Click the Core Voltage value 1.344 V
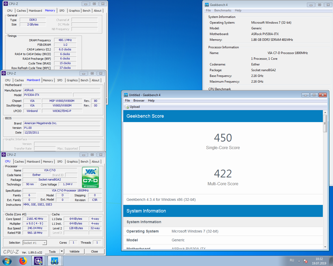Viewport: 333px width, 266px height. [68, 184]
